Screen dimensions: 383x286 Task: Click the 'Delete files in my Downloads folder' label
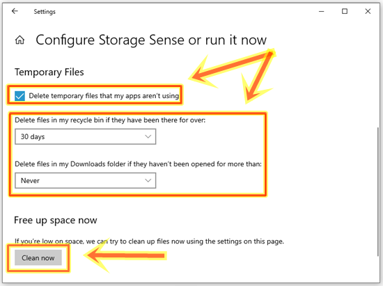click(139, 164)
